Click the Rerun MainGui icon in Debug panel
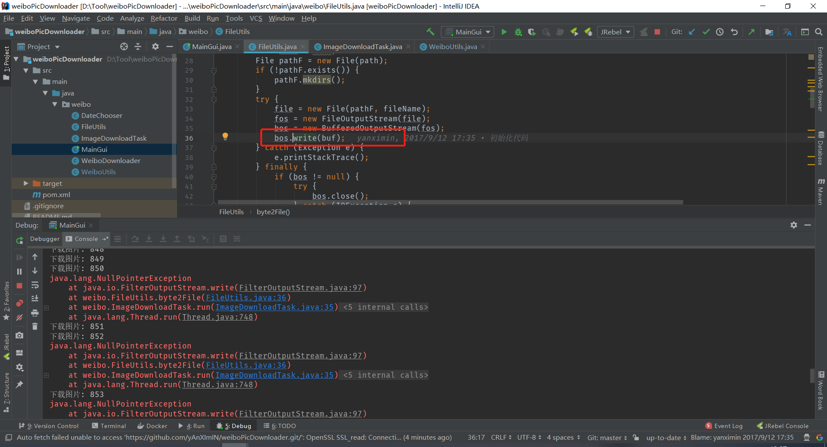Image resolution: width=827 pixels, height=447 pixels. click(19, 240)
